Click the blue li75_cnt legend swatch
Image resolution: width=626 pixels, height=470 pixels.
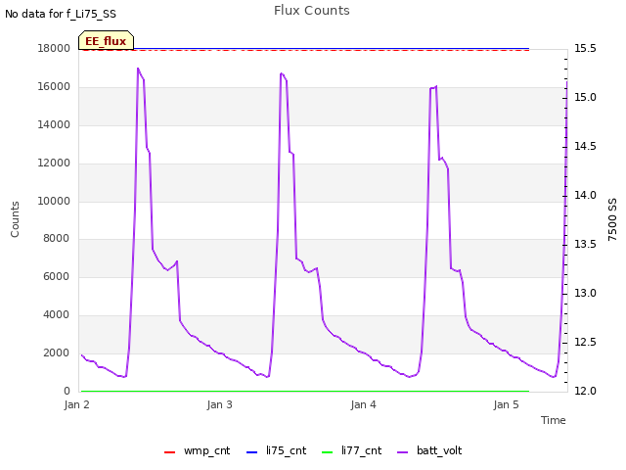(x=252, y=452)
